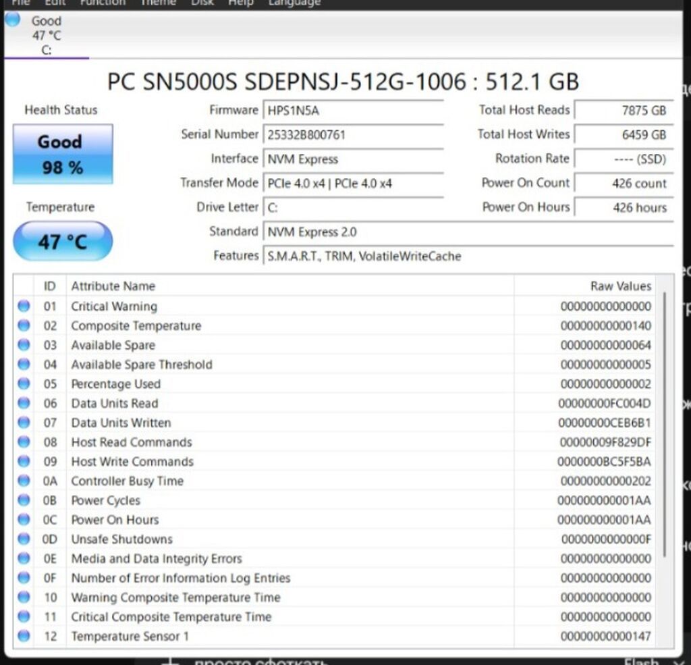This screenshot has width=691, height=665.
Task: Click the Rotation Rate value ---- (SSD)
Action: click(x=624, y=159)
